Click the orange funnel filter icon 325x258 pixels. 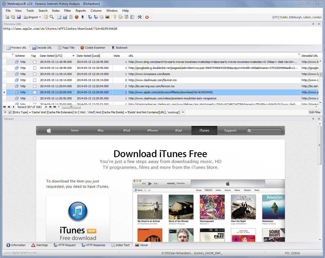click(x=115, y=17)
